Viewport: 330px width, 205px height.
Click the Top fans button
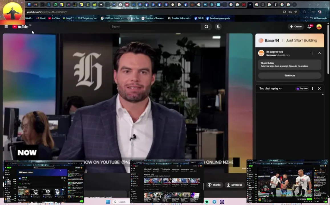tap(302, 89)
